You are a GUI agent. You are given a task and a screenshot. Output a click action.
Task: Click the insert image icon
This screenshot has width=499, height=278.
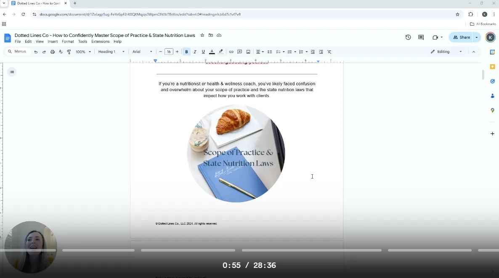pyautogui.click(x=248, y=52)
